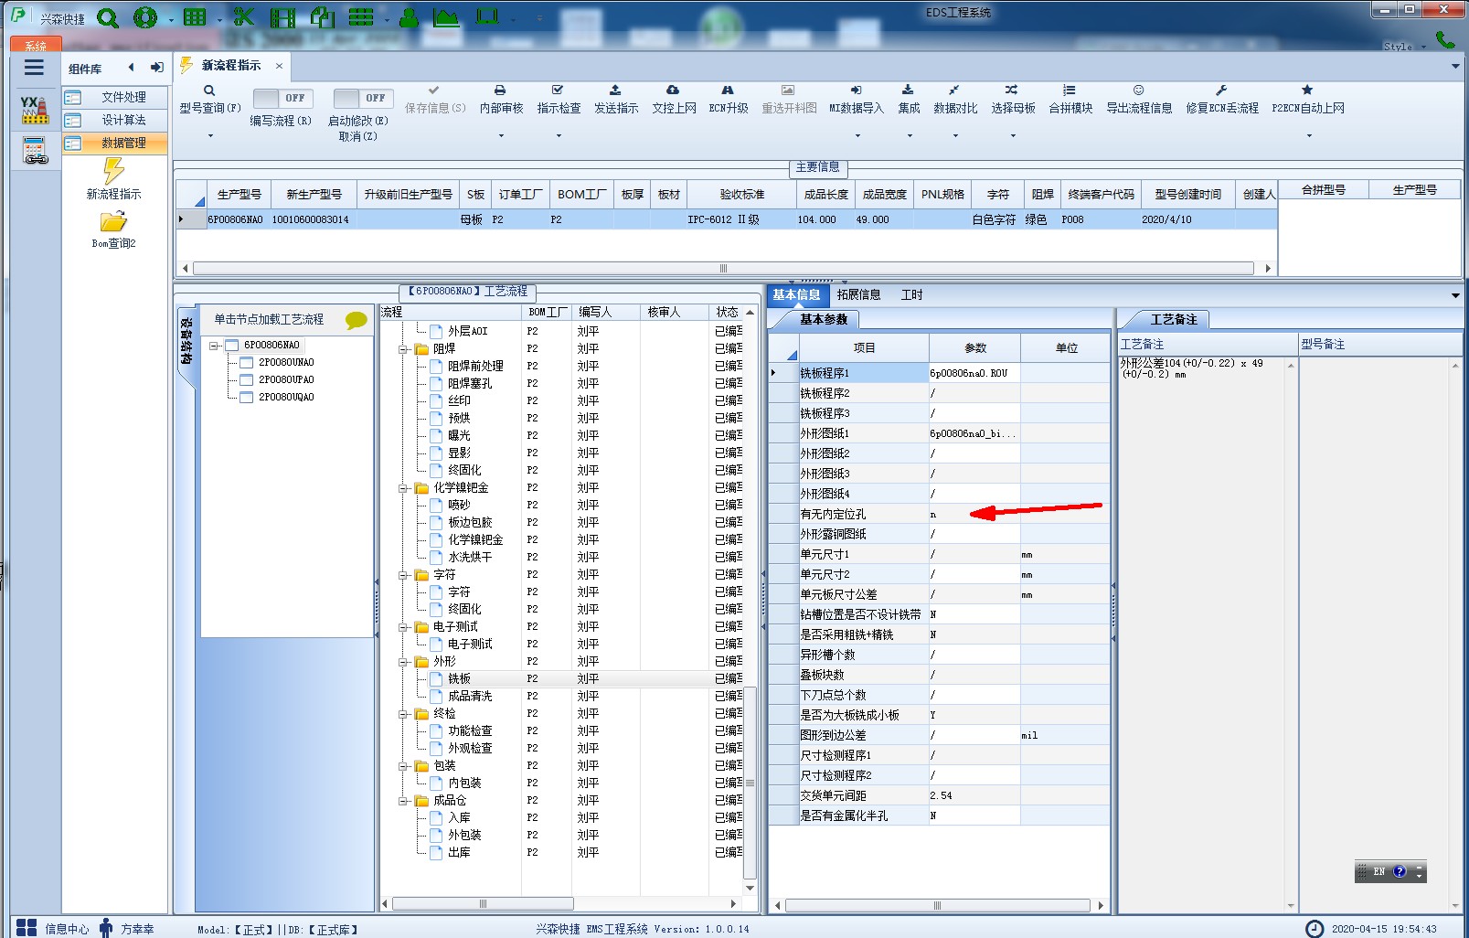Toggle the 编写流程(R) OFF switch
This screenshot has width=1469, height=938.
tap(282, 98)
